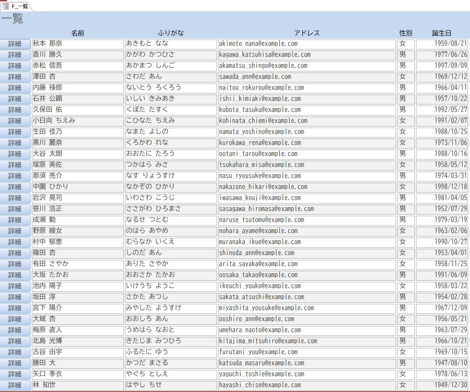Open 詳細 for 池内 陽子
Image resolution: width=470 pixels, height=392 pixels.
pos(15,286)
